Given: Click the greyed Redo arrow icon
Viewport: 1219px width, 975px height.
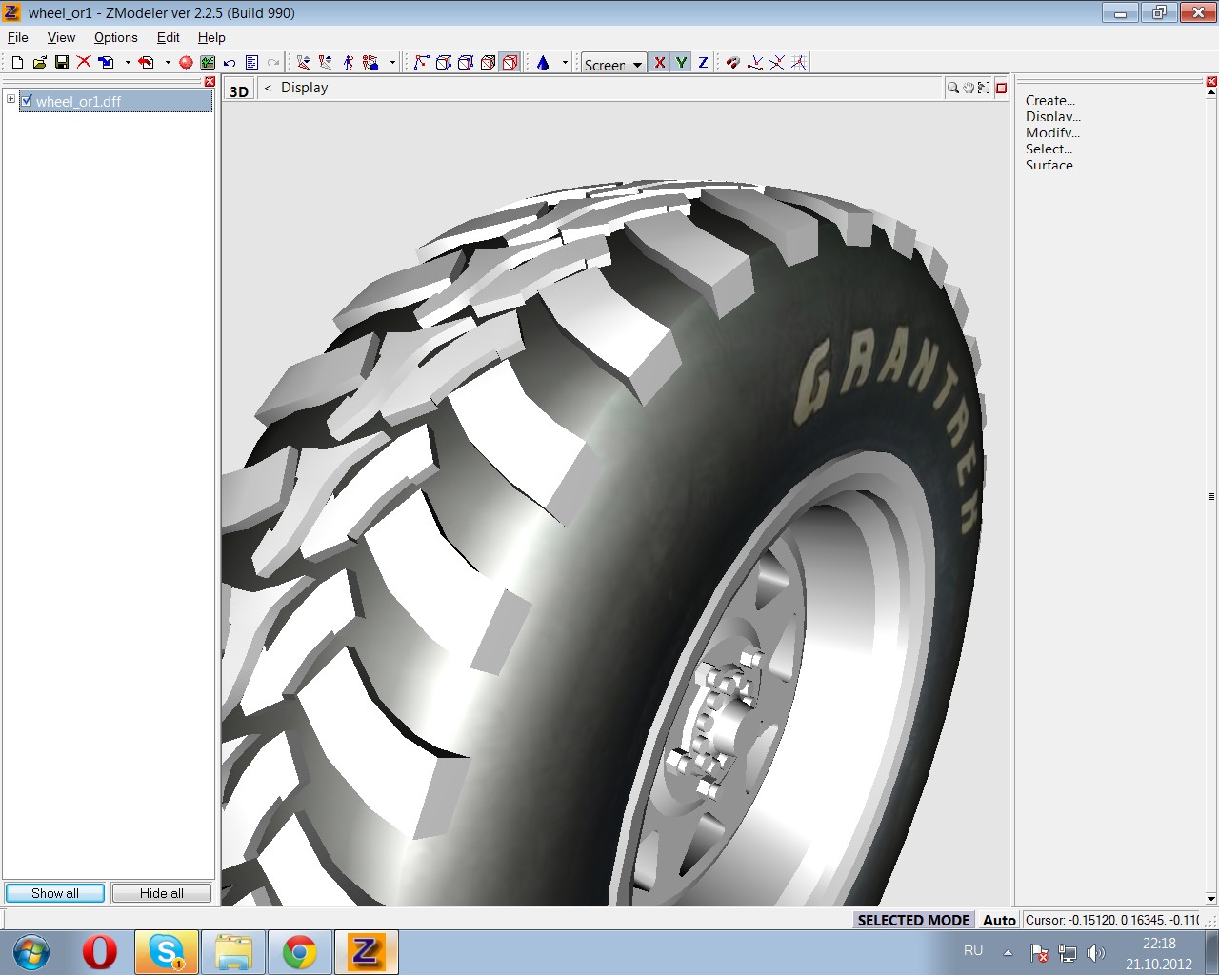Looking at the screenshot, I should tap(273, 63).
